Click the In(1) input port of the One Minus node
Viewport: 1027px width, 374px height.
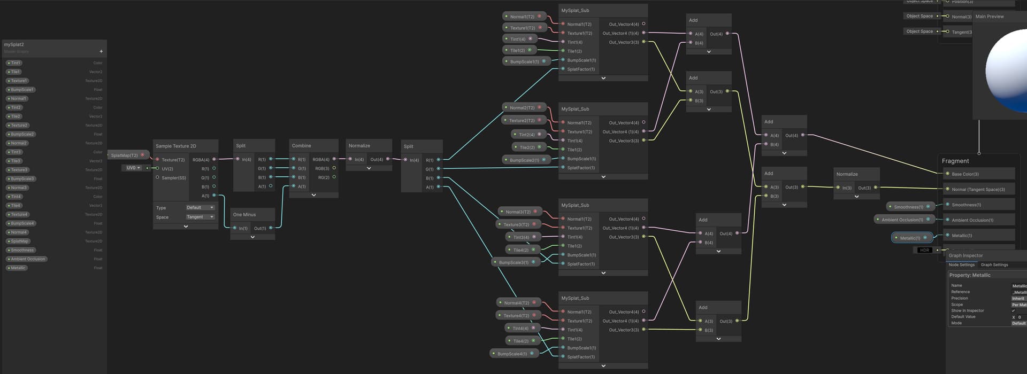(x=234, y=228)
